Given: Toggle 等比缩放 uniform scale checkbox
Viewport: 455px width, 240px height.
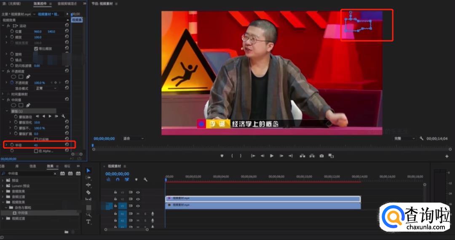Looking at the screenshot, I should [x=36, y=49].
